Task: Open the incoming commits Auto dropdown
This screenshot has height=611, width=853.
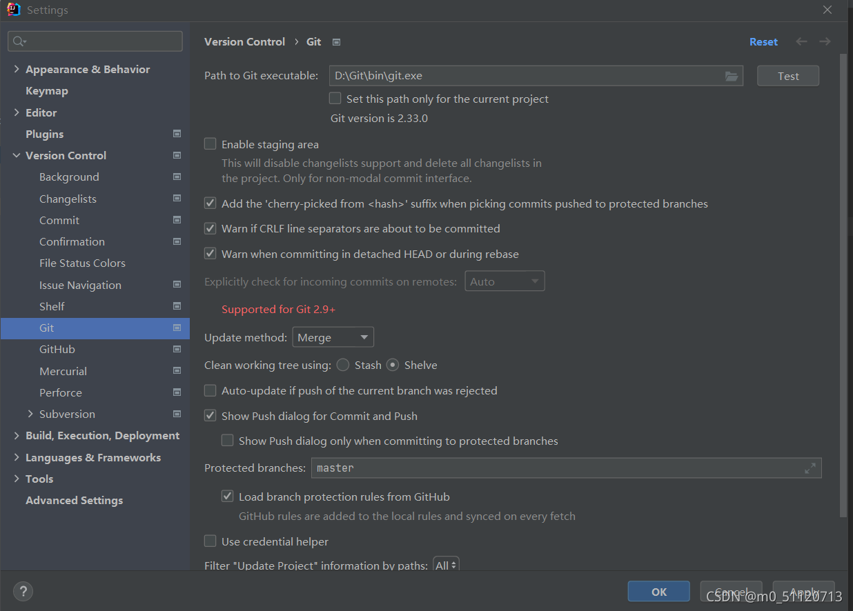Action: click(x=504, y=281)
